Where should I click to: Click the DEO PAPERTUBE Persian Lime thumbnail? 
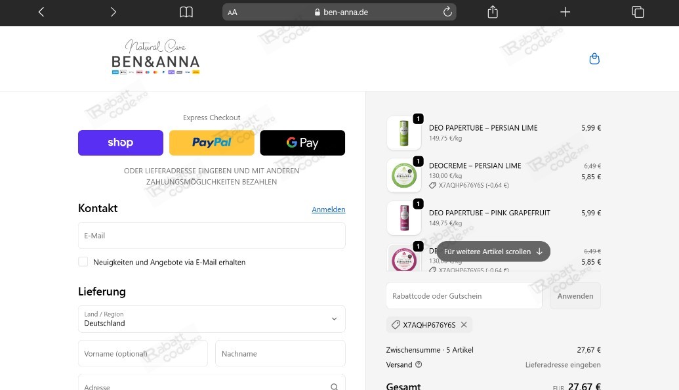[403, 131]
